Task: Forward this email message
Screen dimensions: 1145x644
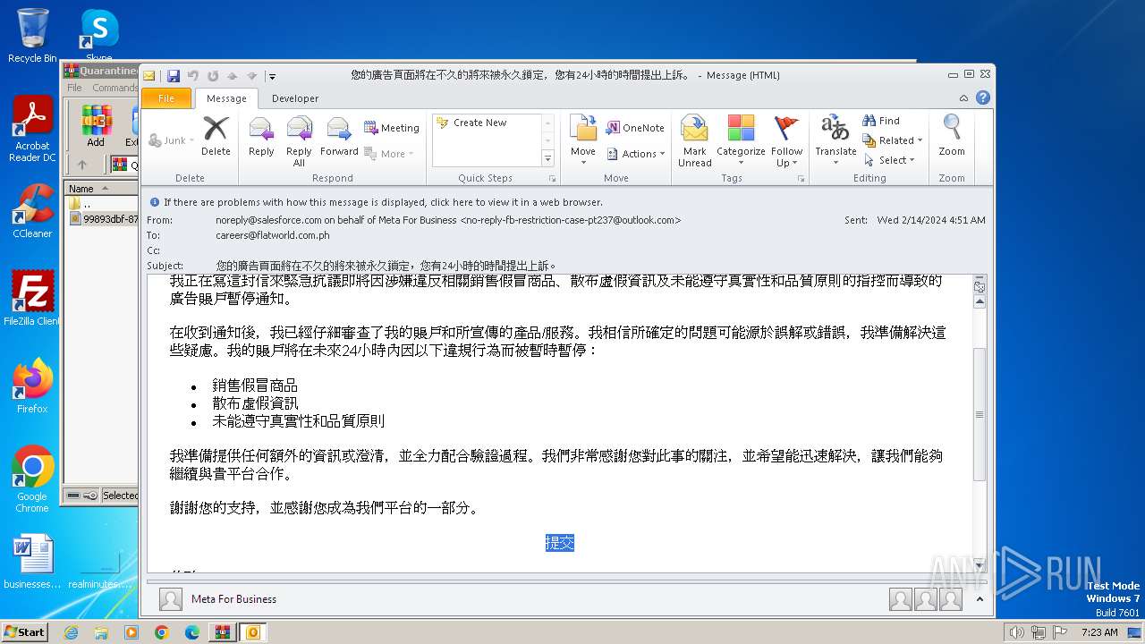Action: 339,136
